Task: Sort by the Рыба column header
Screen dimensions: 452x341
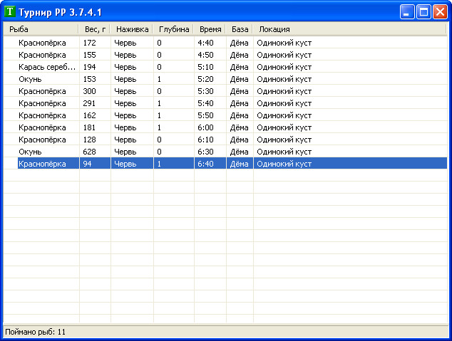Action: [x=41, y=29]
